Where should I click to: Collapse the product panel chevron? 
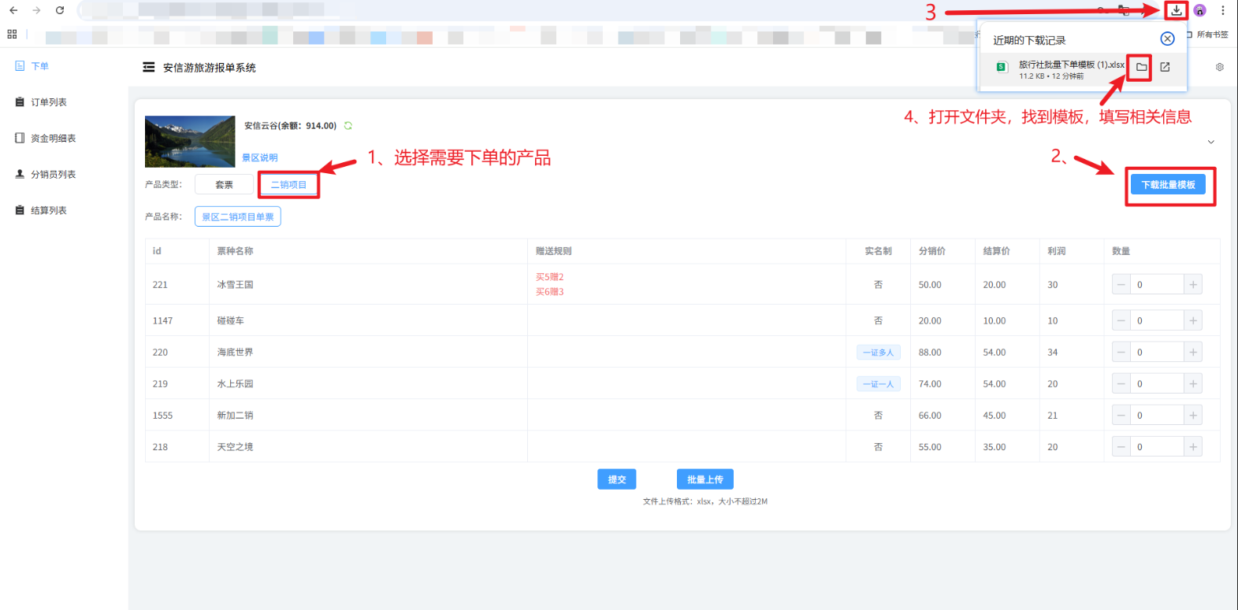coord(1211,142)
